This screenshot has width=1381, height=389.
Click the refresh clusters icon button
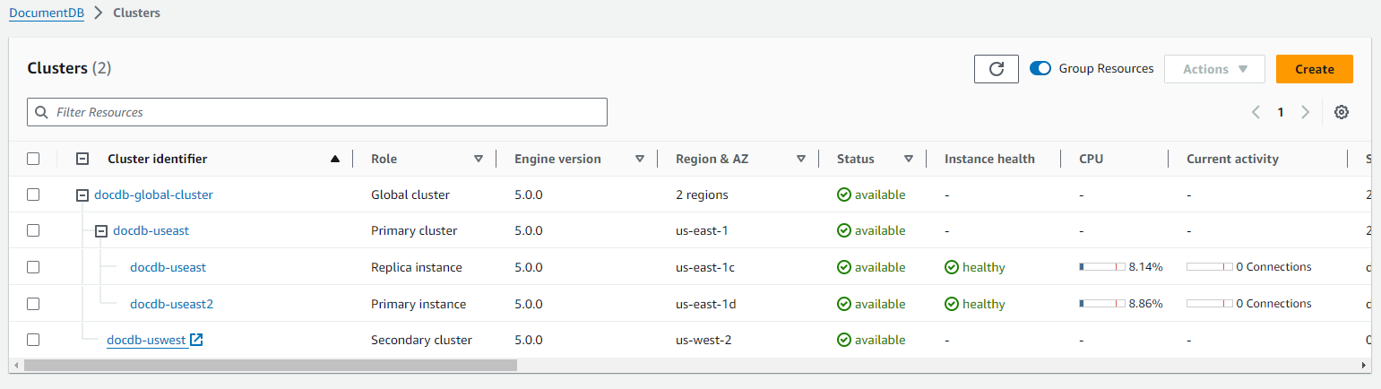coord(996,69)
